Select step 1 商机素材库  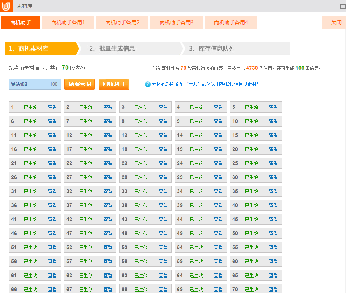(41, 49)
